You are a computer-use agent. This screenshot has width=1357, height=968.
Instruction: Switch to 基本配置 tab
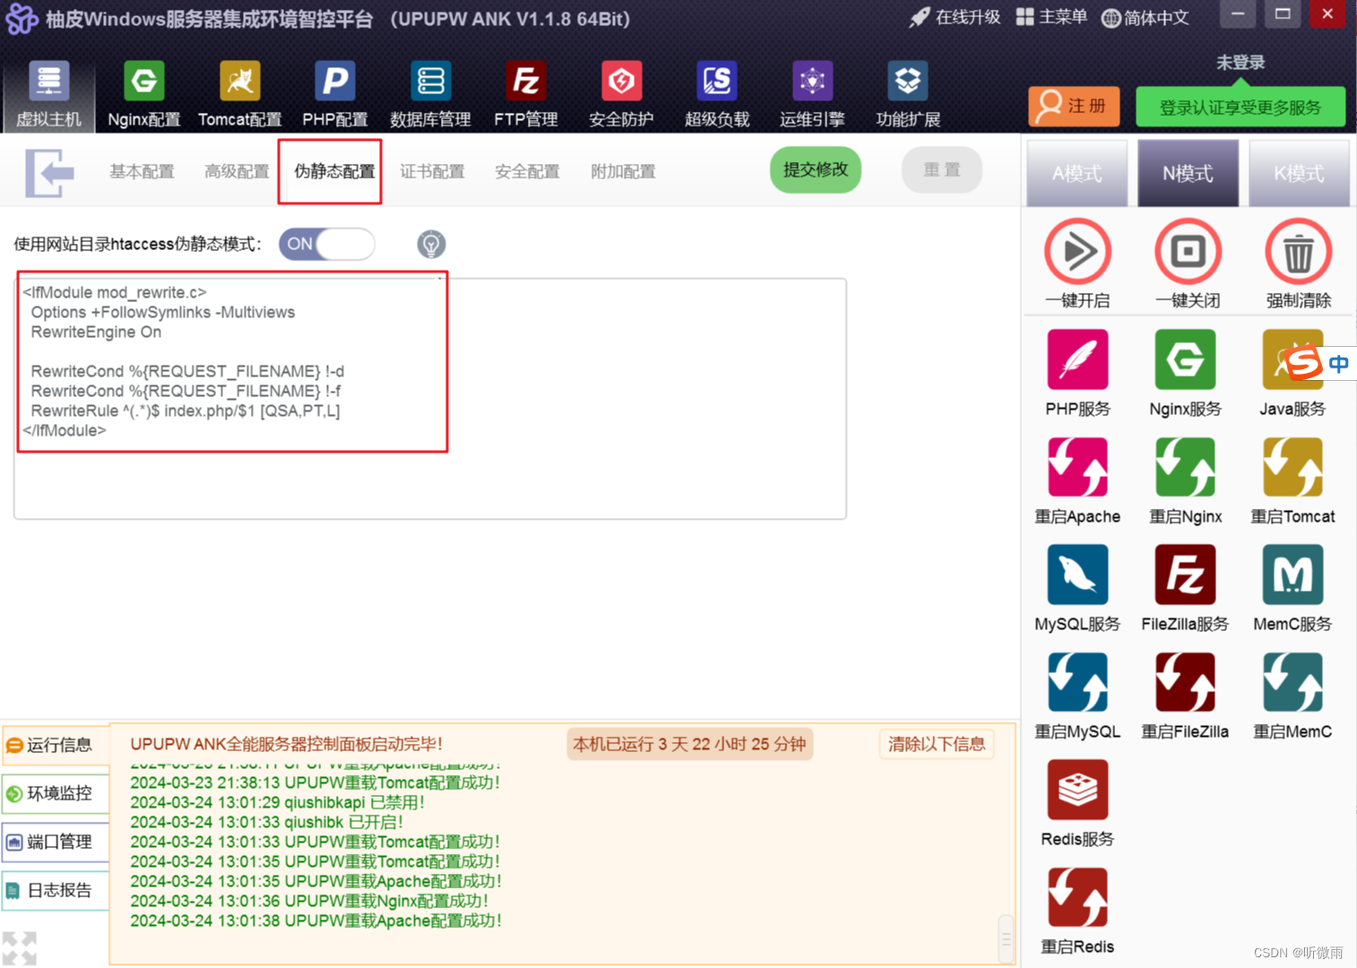142,171
